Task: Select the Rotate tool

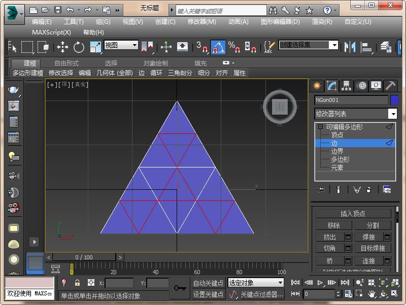Action: pyautogui.click(x=79, y=47)
